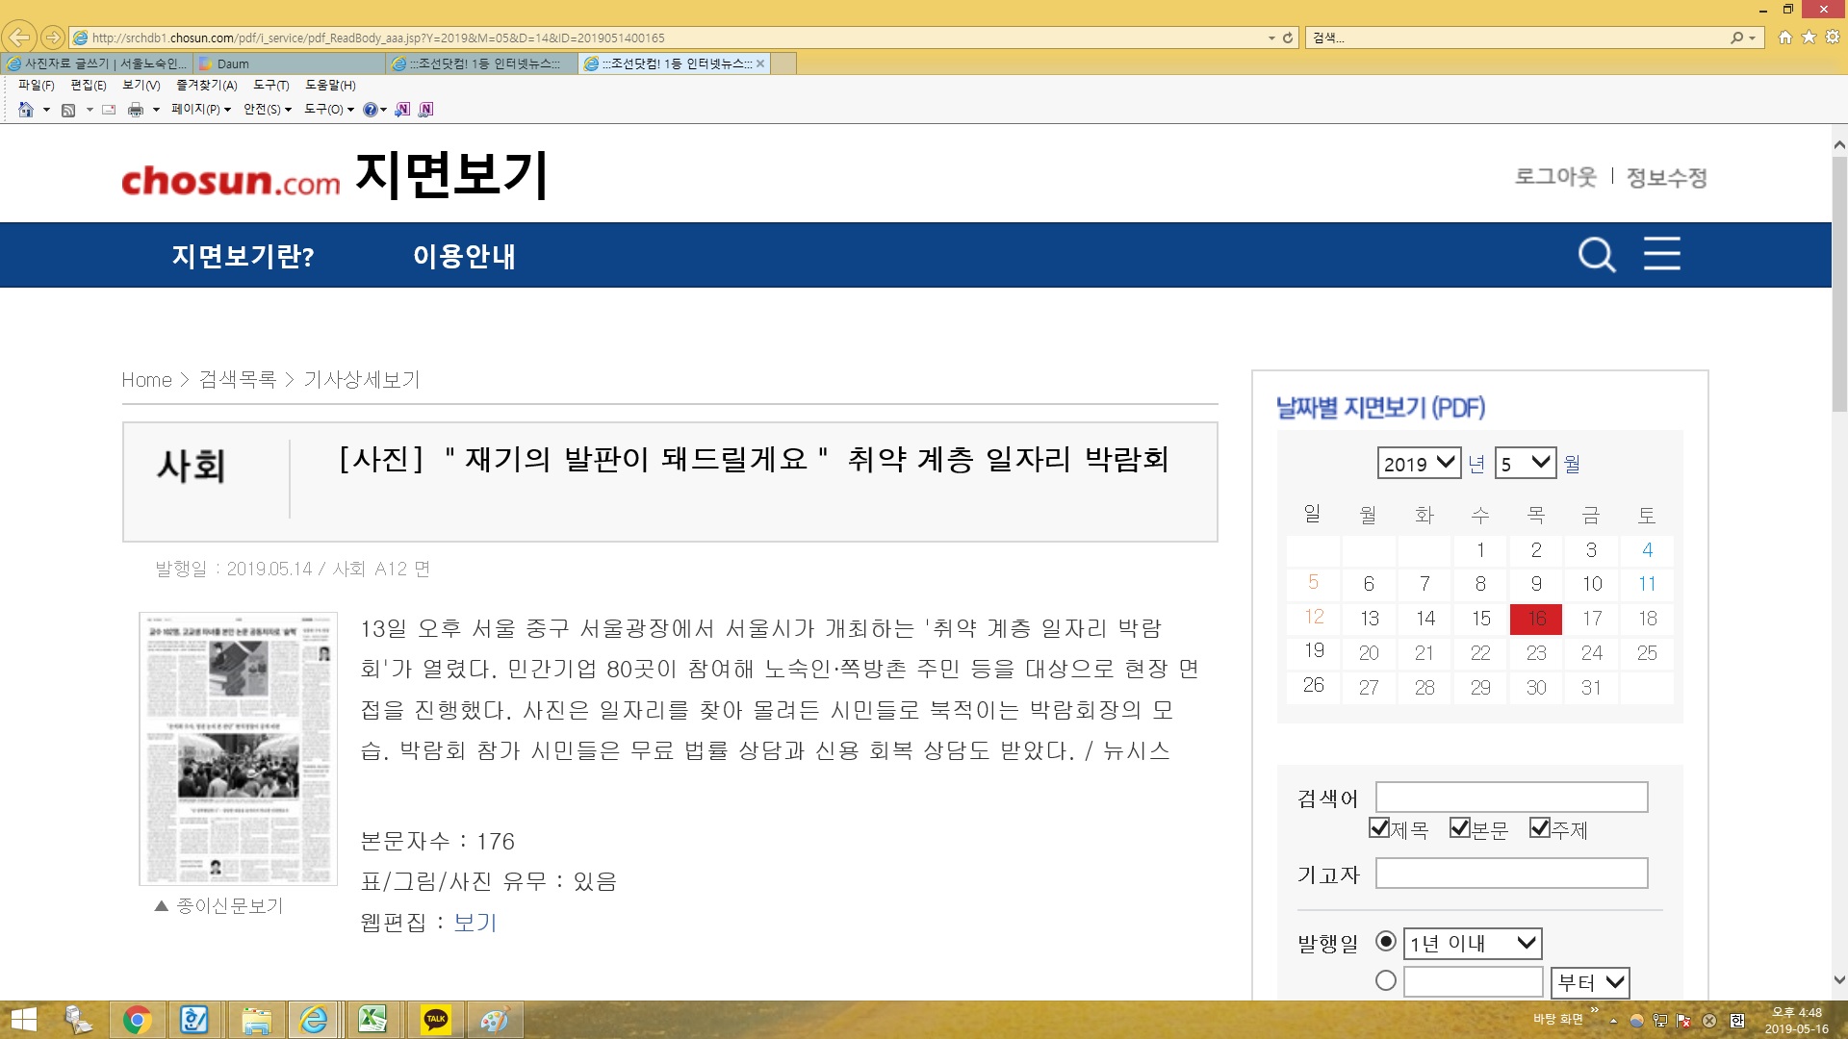
Task: Open the 2019 year dropdown
Action: click(1419, 464)
